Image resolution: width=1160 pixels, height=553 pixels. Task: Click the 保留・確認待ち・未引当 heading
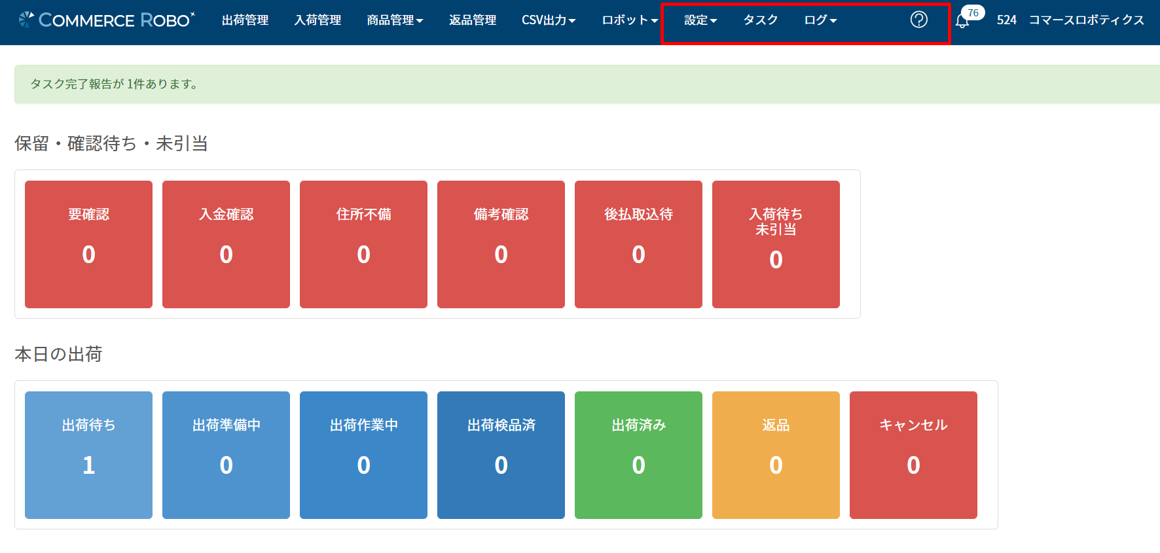click(111, 143)
